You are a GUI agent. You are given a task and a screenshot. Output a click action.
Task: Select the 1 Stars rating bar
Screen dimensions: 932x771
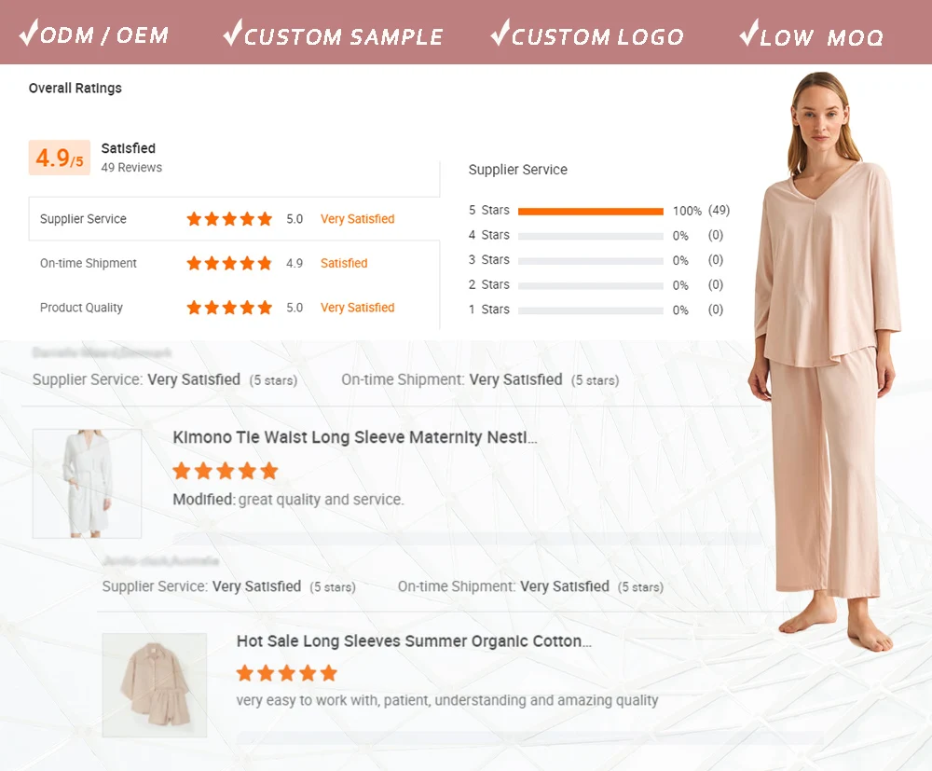tap(590, 310)
